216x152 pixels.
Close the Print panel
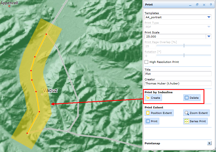point(204,5)
